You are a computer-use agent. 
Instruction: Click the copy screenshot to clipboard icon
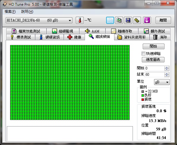(x=119, y=20)
